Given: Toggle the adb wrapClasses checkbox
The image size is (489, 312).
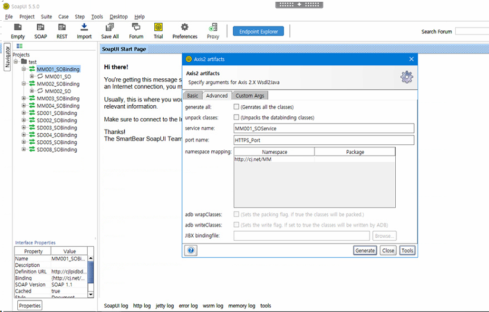Looking at the screenshot, I should pos(236,215).
